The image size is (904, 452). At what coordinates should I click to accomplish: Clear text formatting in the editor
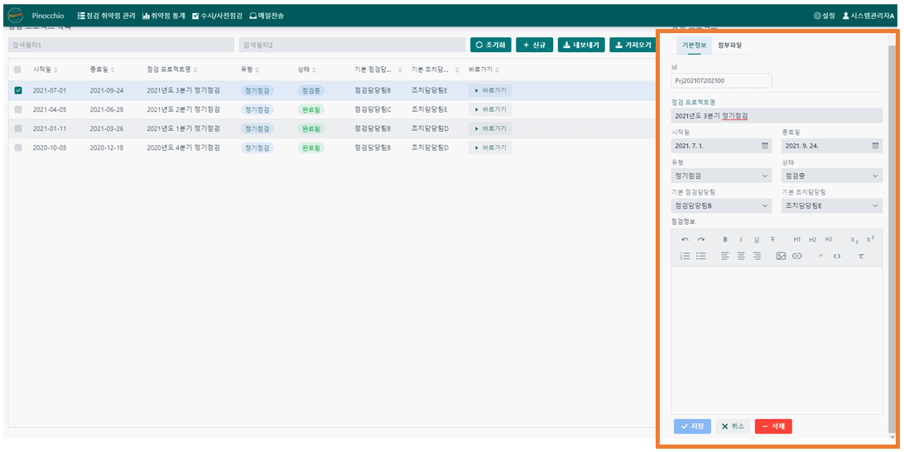click(x=861, y=256)
